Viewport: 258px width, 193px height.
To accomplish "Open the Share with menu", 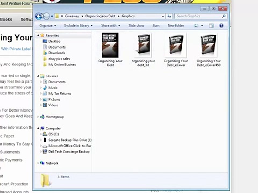I will [110, 26].
